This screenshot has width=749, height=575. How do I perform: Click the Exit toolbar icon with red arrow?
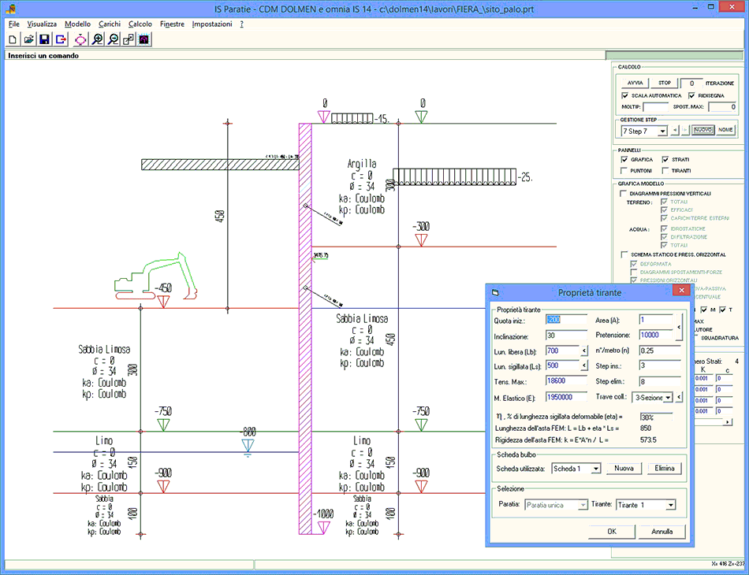pos(61,39)
